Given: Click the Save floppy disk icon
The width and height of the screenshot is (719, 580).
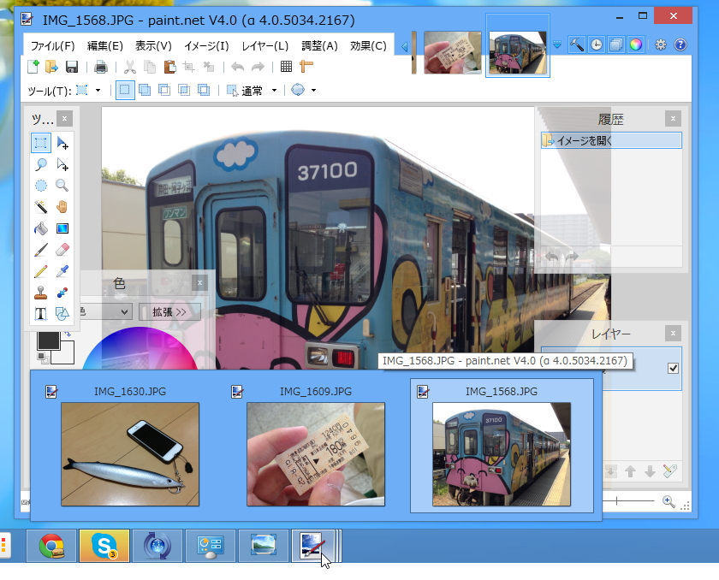Looking at the screenshot, I should point(72,67).
